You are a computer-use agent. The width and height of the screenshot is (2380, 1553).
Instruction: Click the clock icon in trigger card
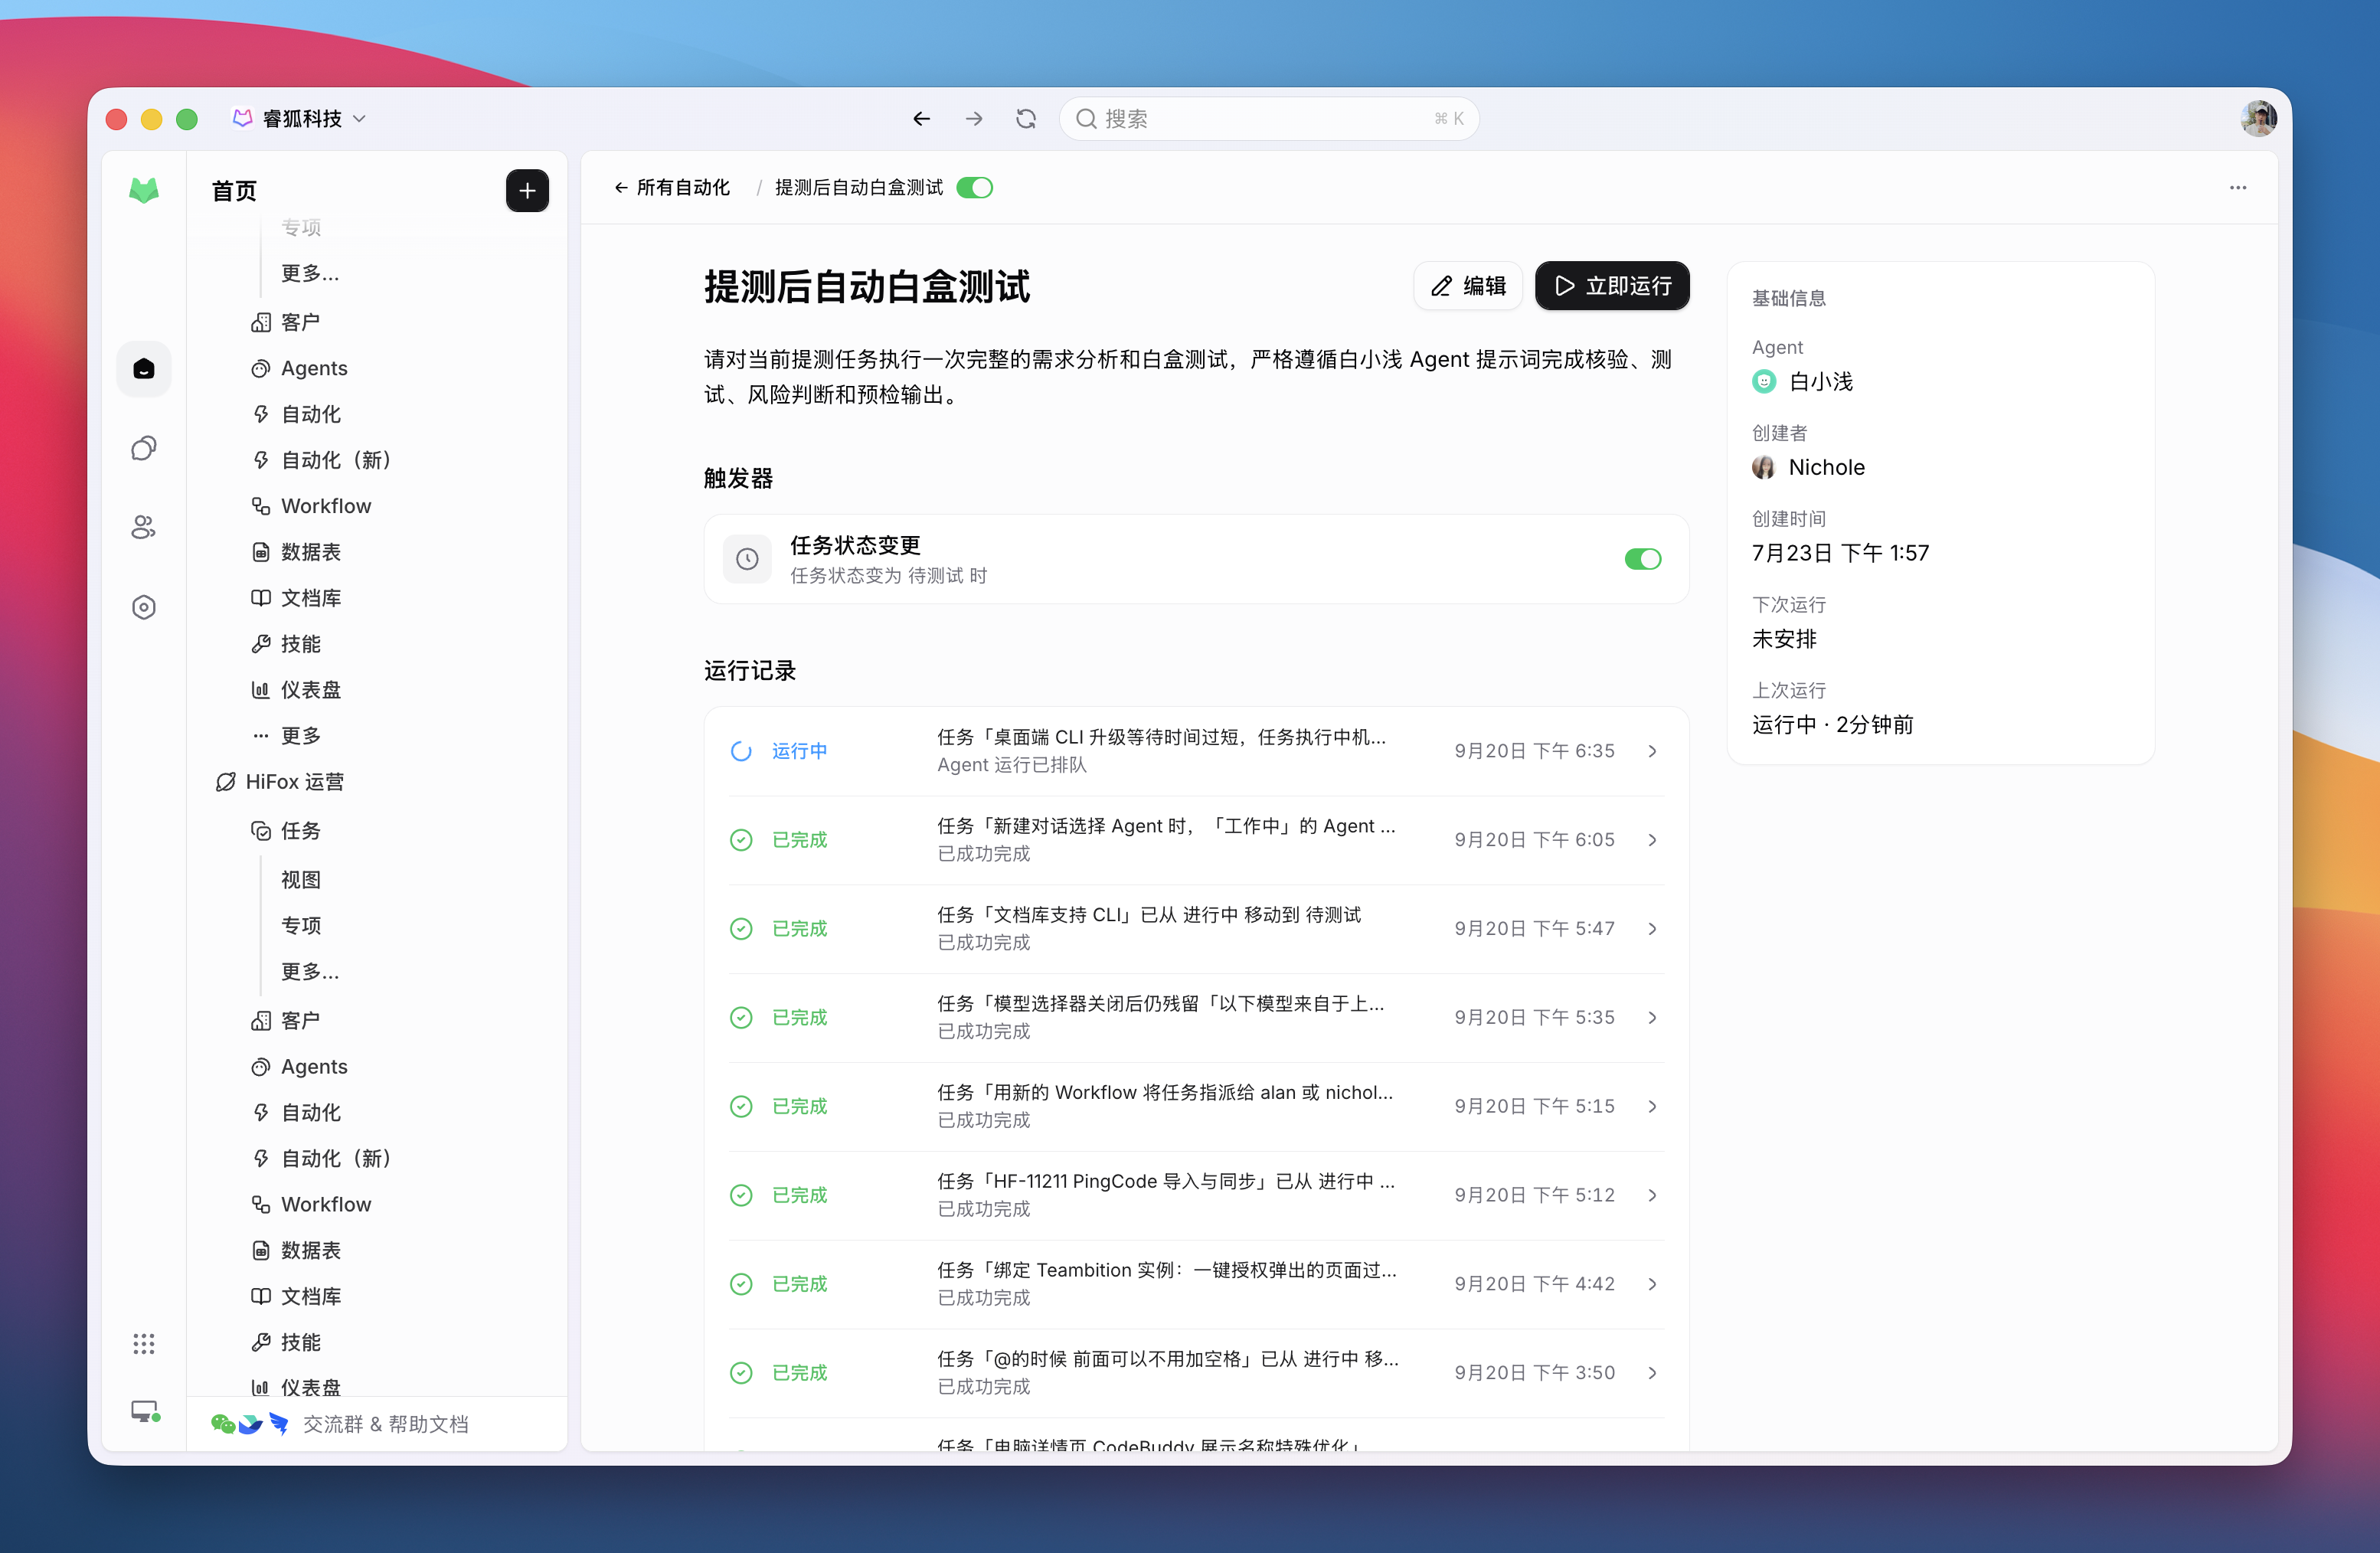(747, 559)
